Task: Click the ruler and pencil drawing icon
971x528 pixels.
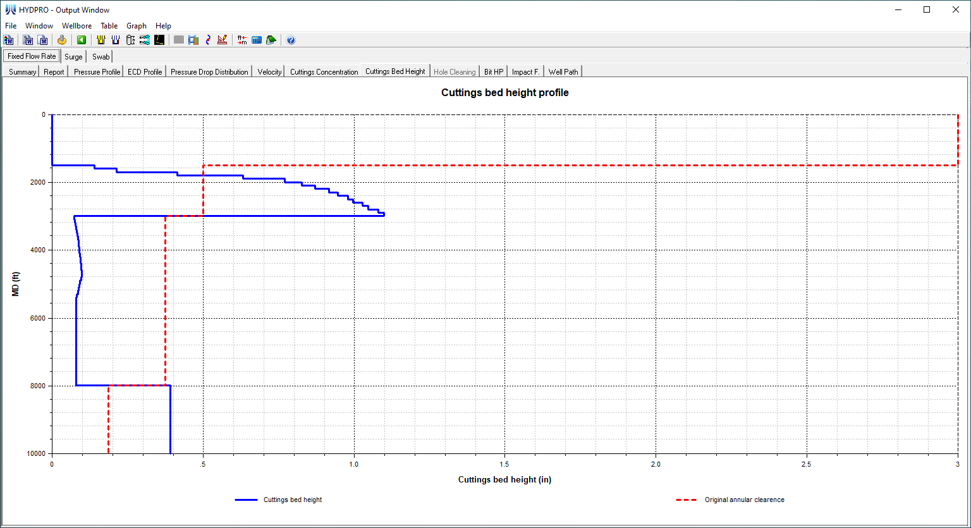Action: pos(222,40)
